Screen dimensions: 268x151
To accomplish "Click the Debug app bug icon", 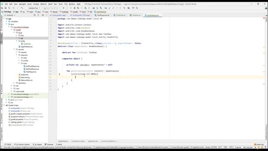I will coord(75,8).
